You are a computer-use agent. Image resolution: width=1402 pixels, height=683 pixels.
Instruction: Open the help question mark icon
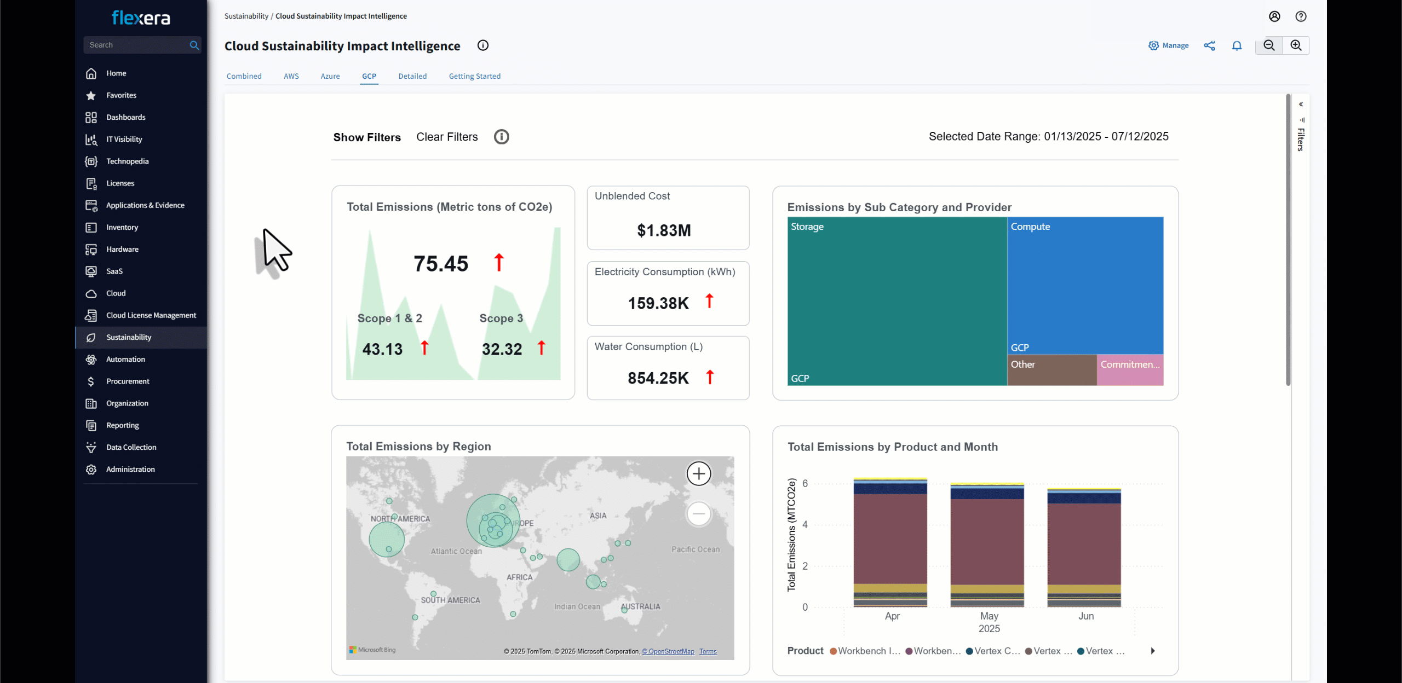pyautogui.click(x=1301, y=16)
